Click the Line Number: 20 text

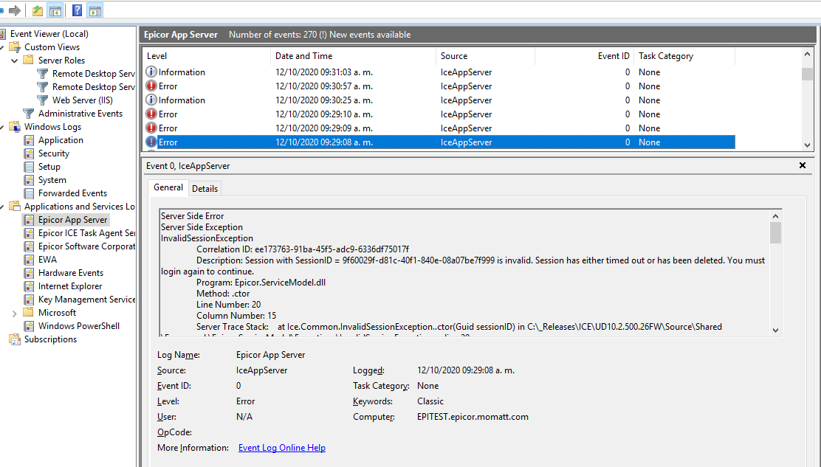pyautogui.click(x=228, y=305)
